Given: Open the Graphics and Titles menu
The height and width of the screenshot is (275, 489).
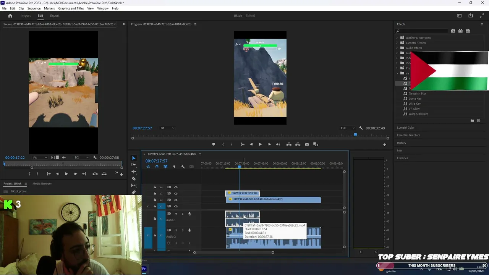Looking at the screenshot, I should [x=71, y=8].
